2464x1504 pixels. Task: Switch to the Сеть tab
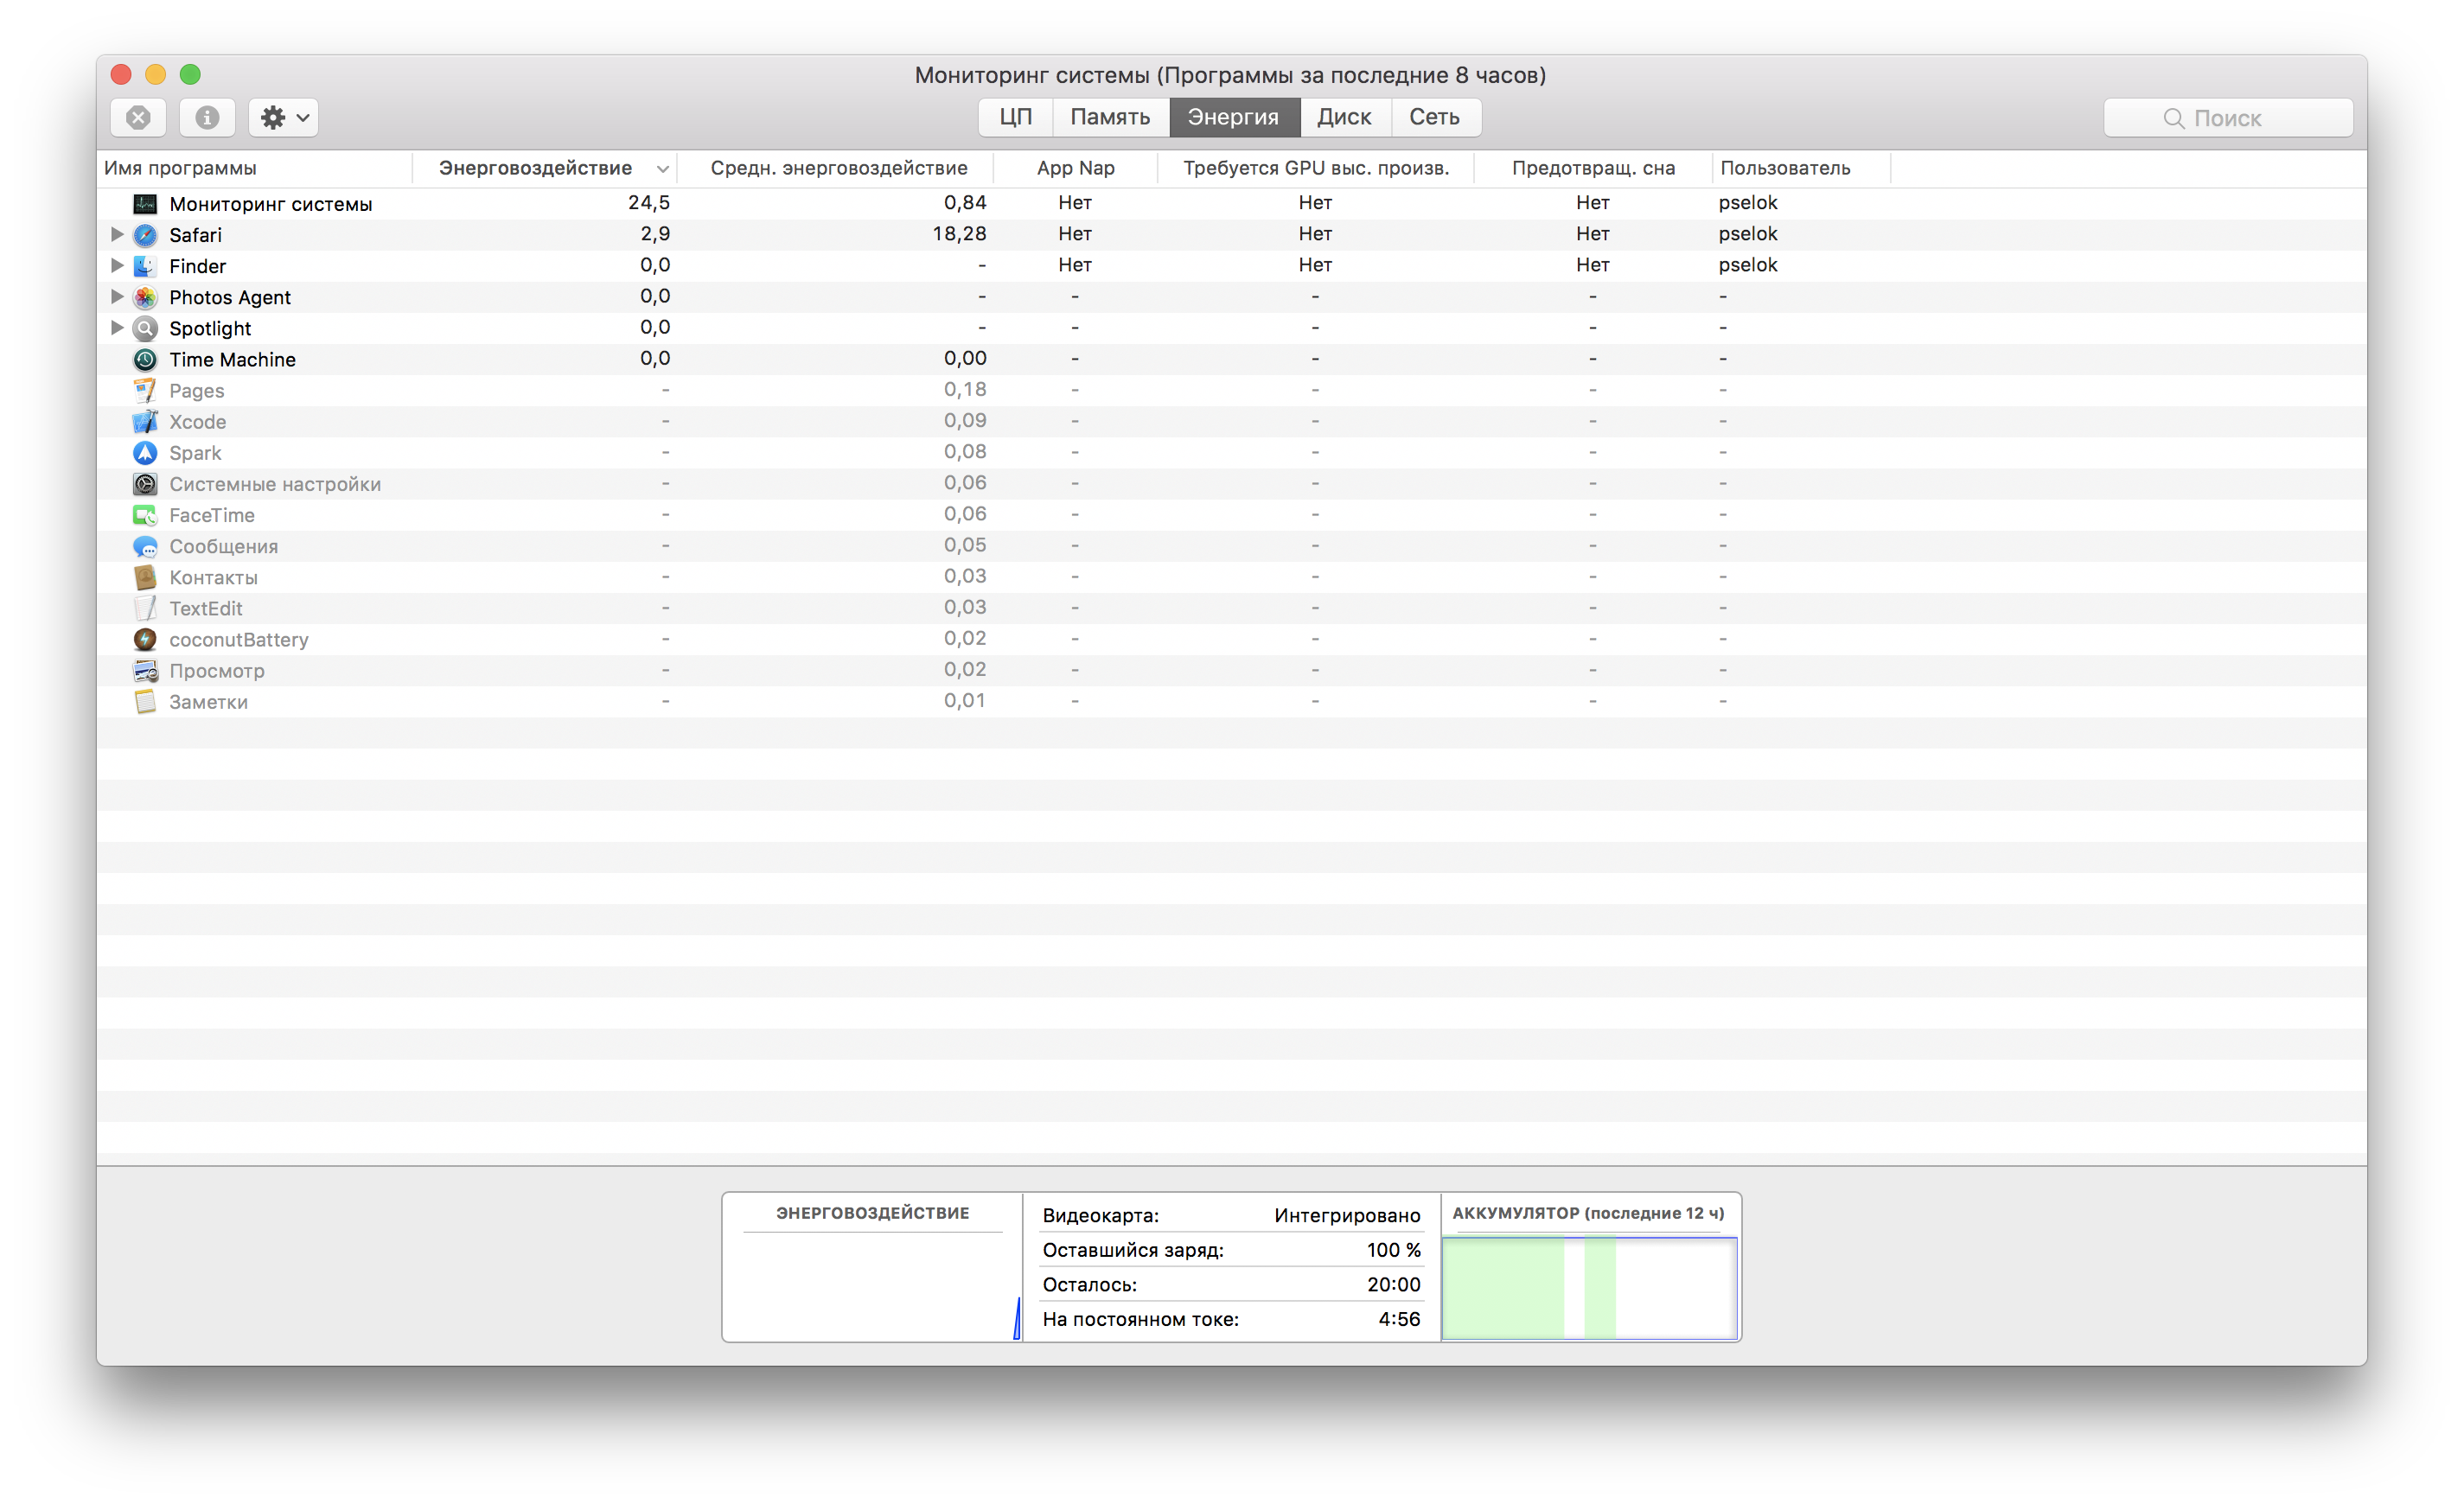coord(1434,117)
